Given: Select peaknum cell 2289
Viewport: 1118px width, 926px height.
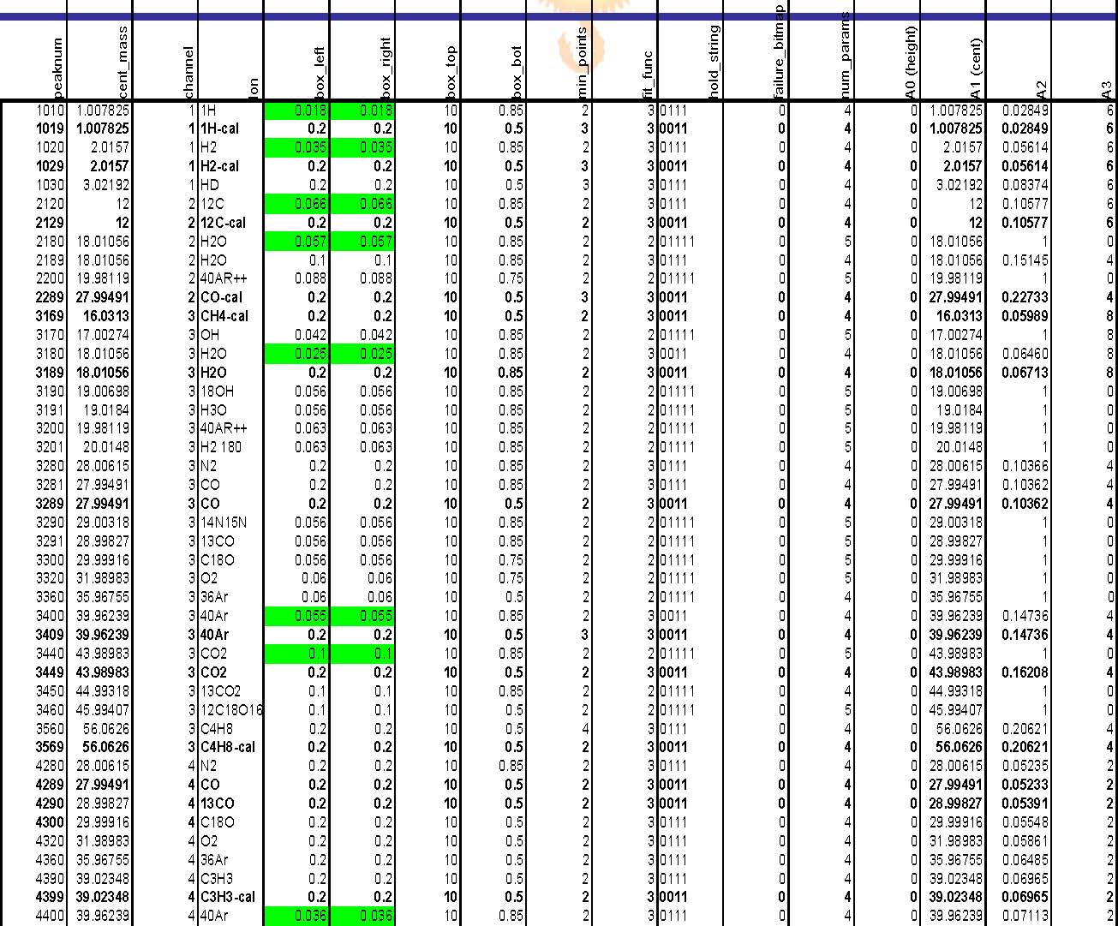Looking at the screenshot, I should (x=49, y=297).
